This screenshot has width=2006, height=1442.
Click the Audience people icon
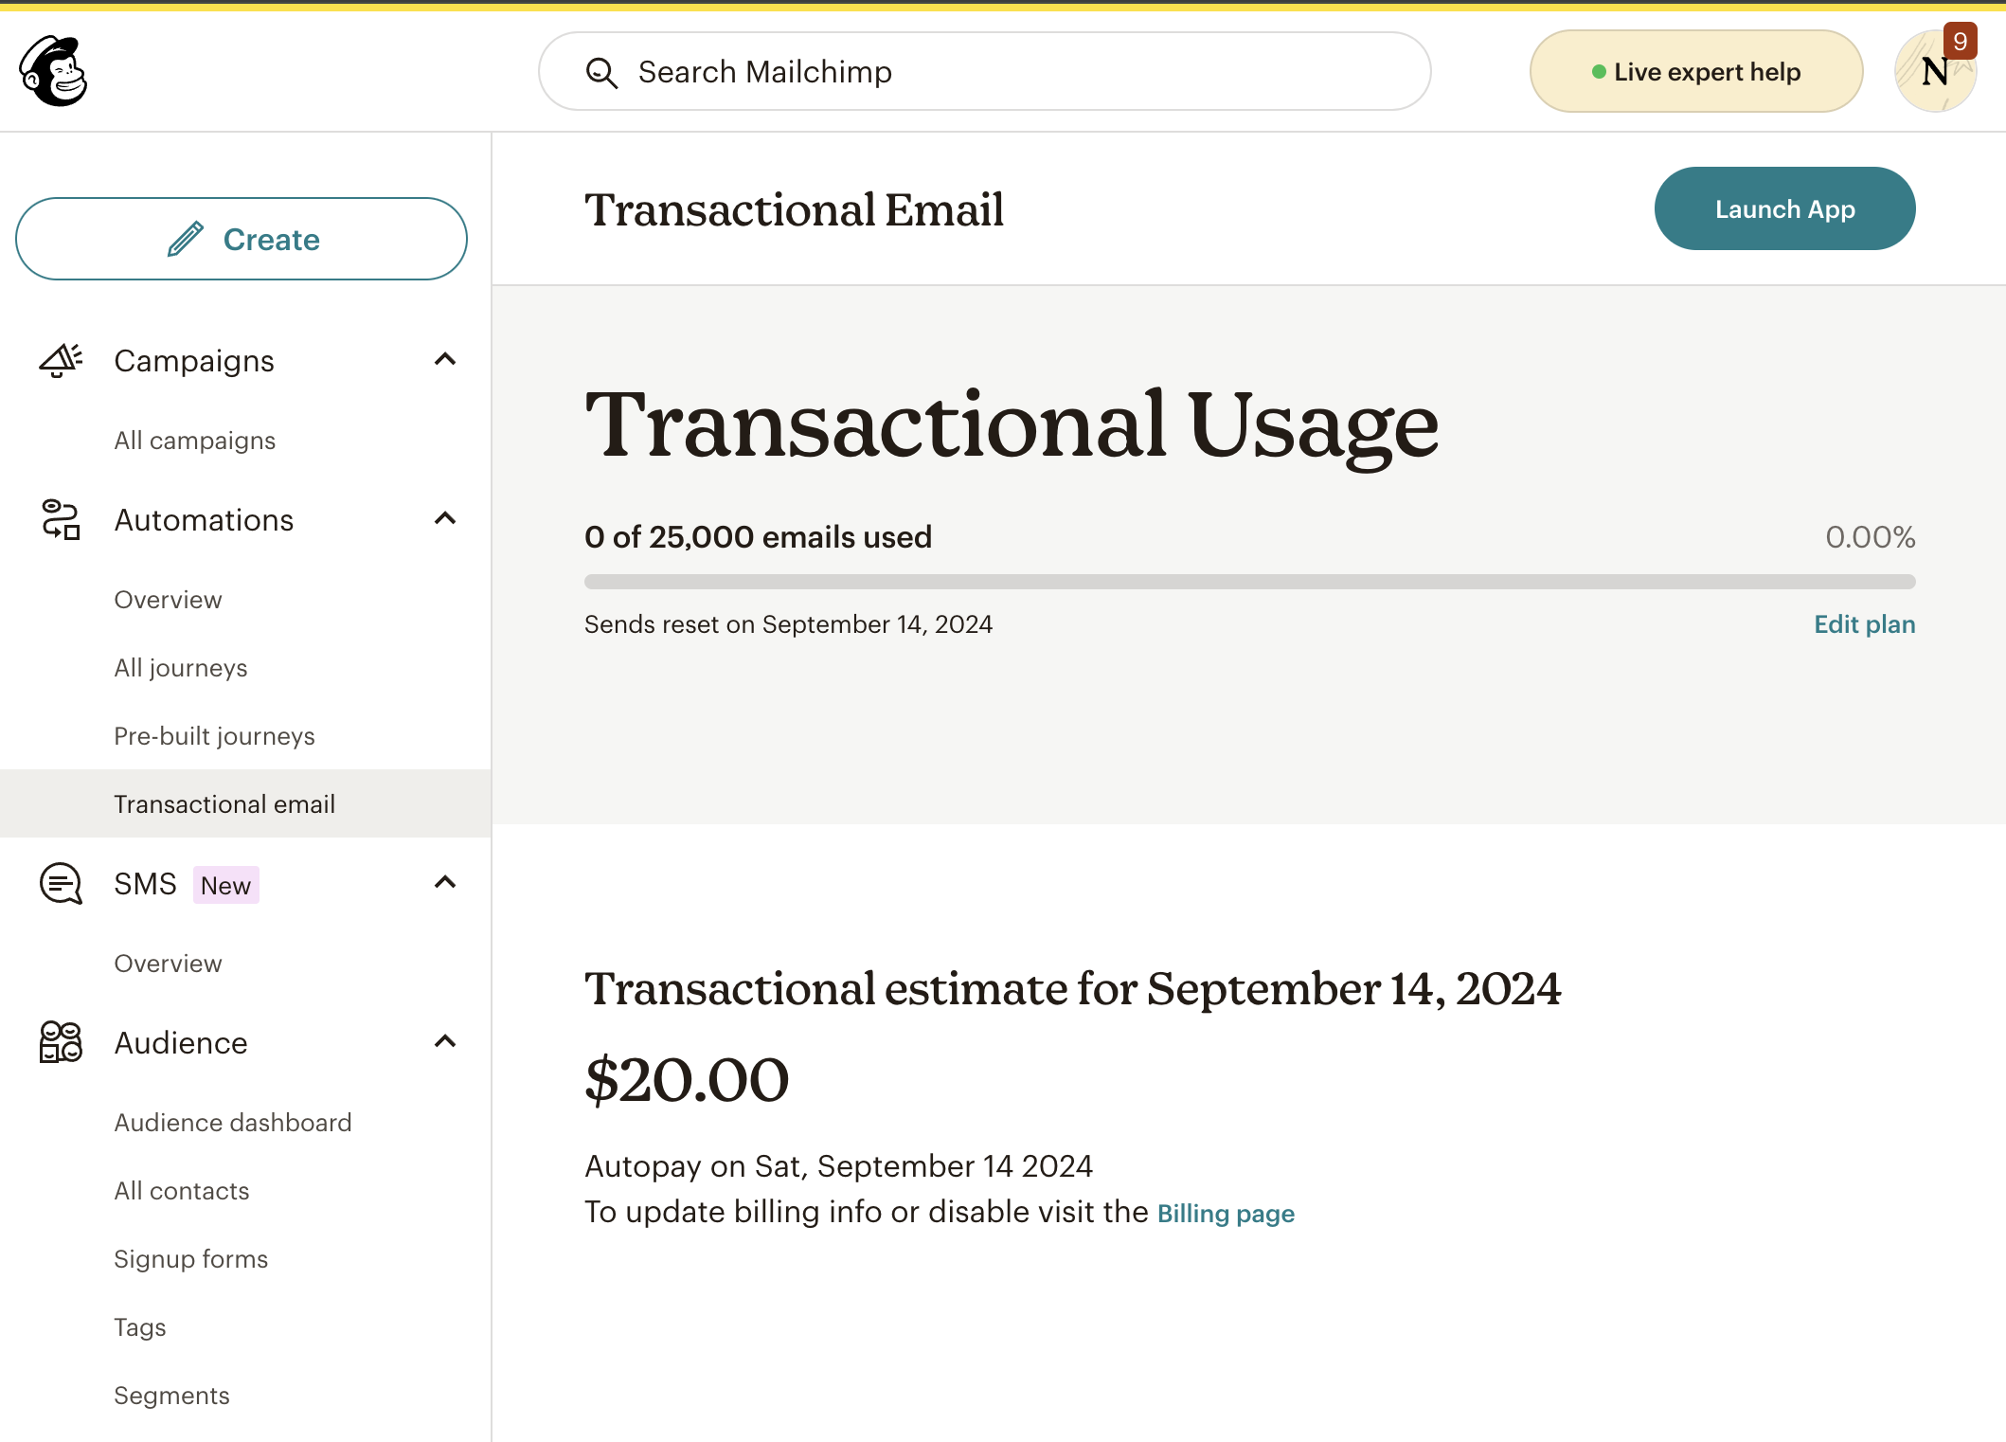61,1042
